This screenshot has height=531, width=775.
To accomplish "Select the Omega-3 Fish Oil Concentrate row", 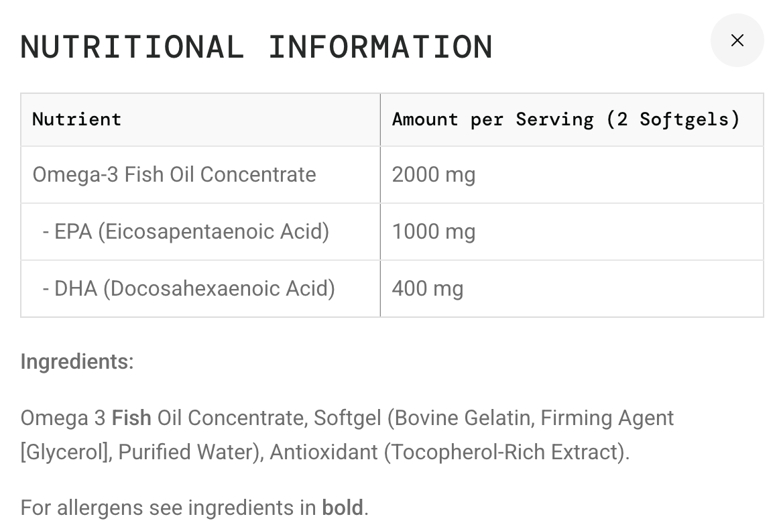I will (174, 174).
